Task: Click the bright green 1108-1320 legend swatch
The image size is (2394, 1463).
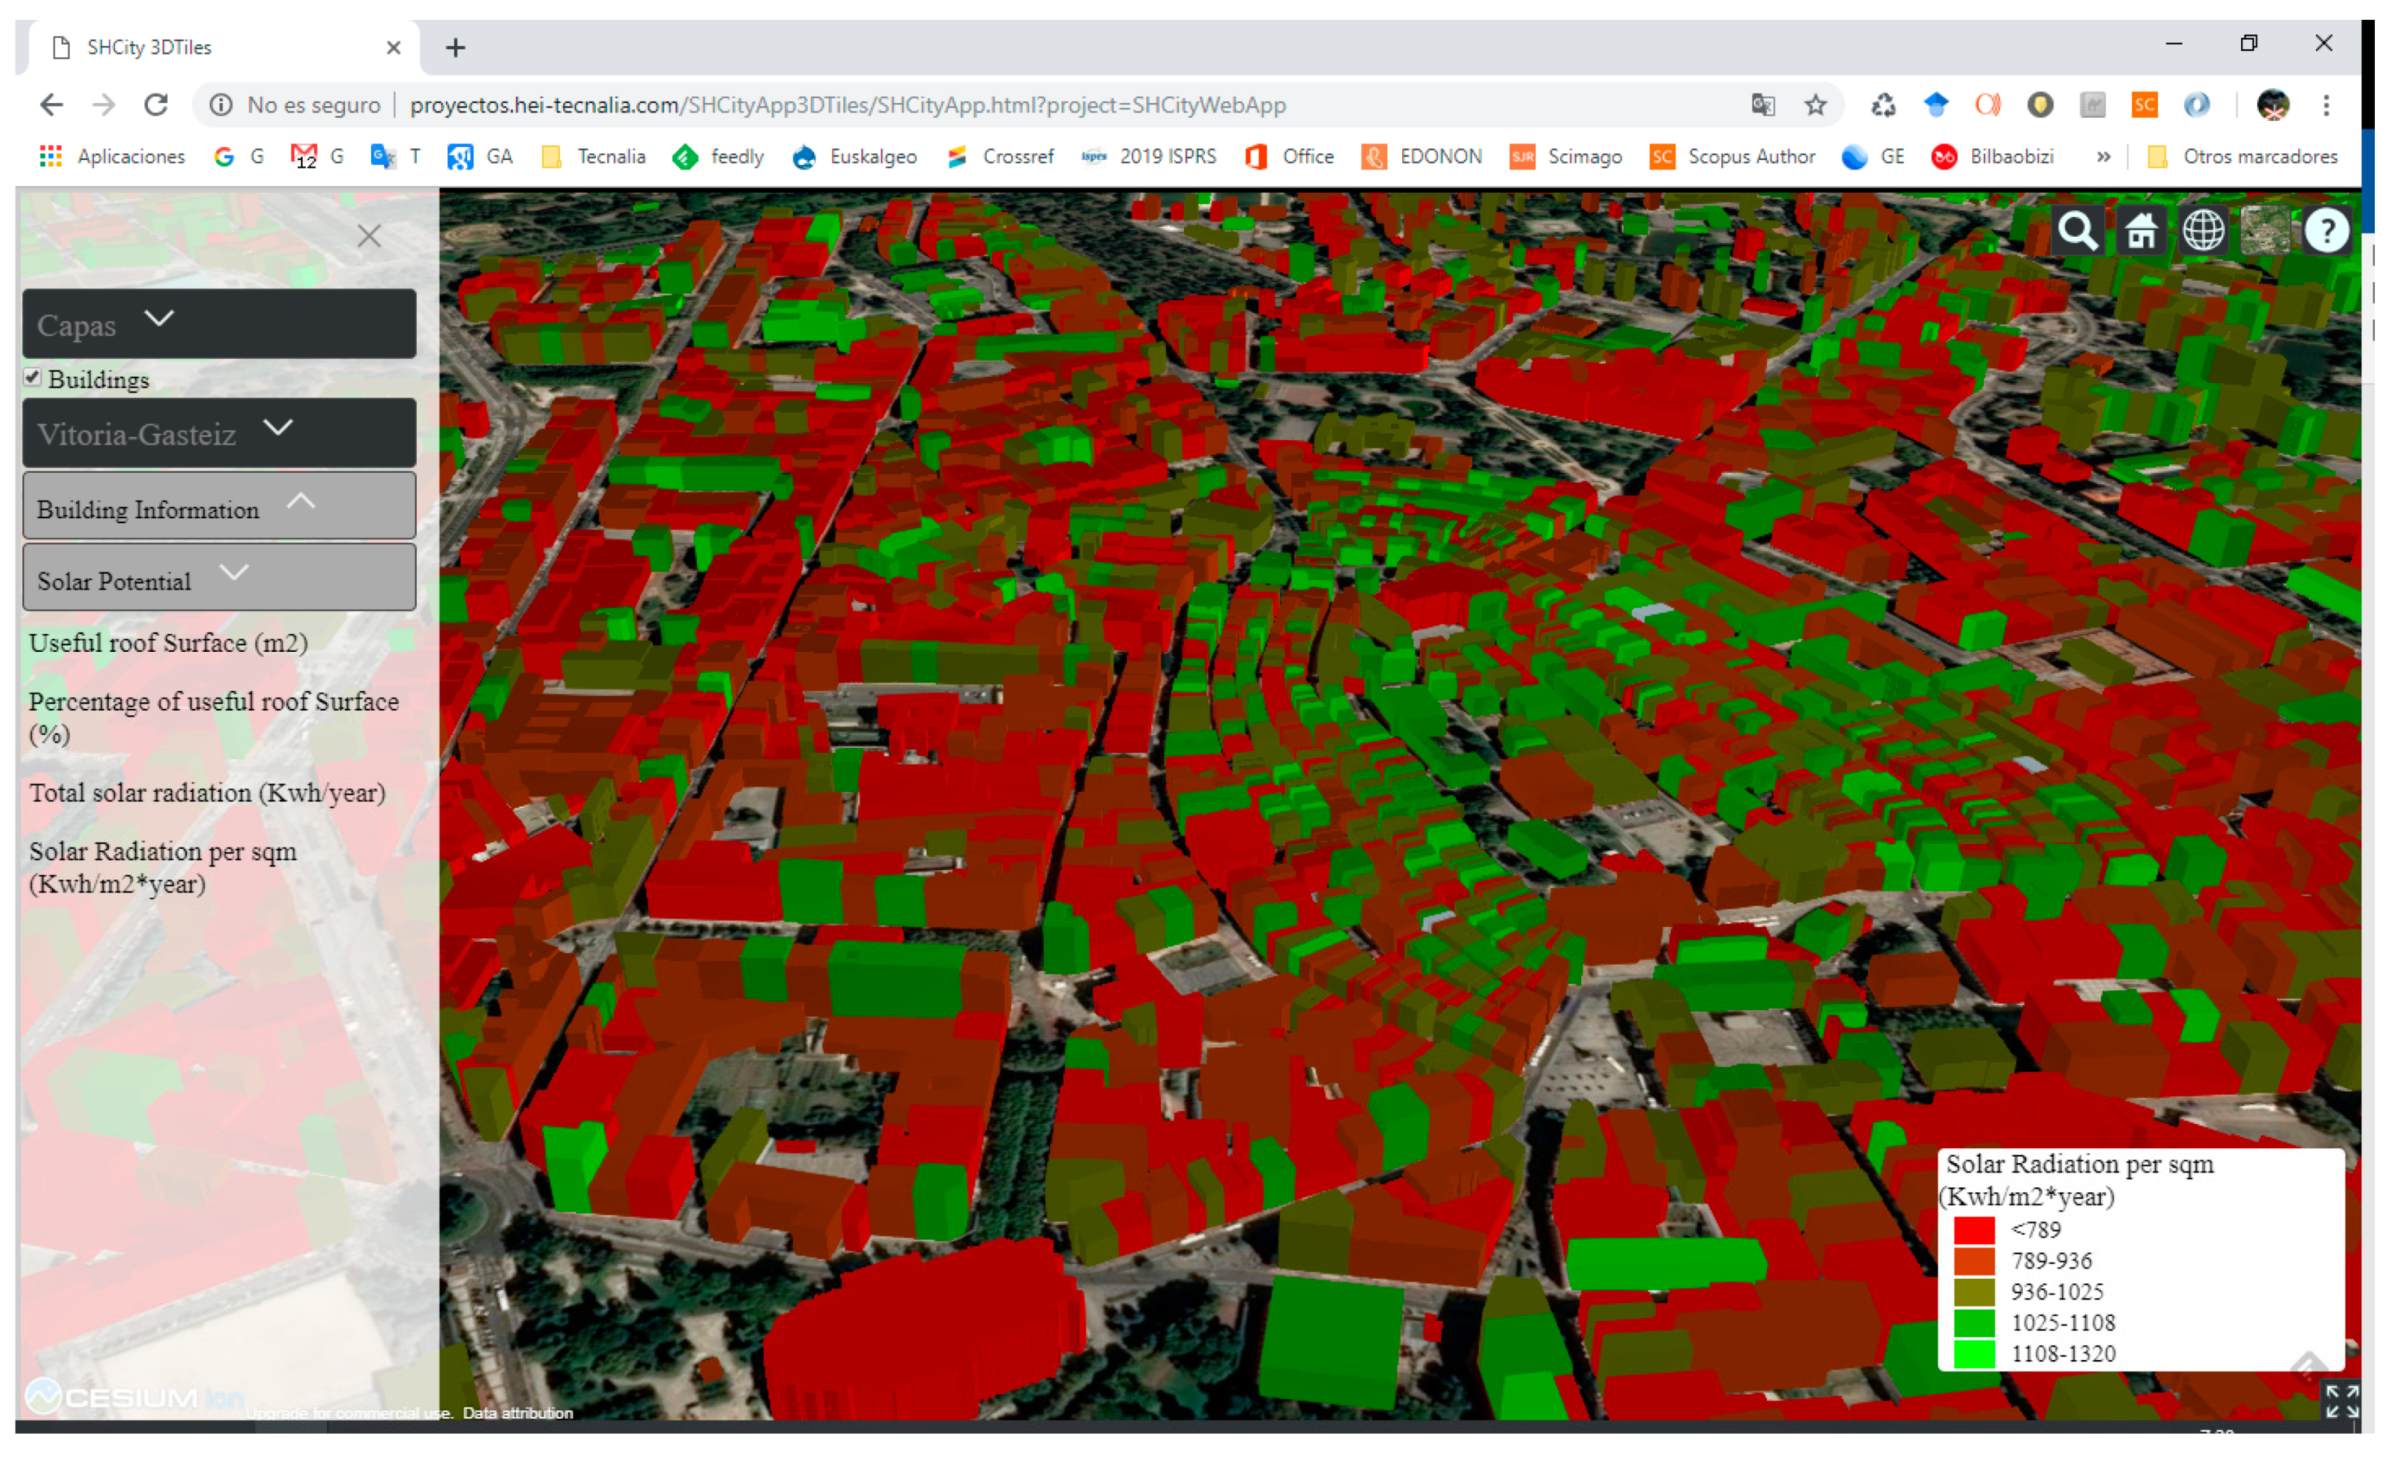Action: 1974,1354
